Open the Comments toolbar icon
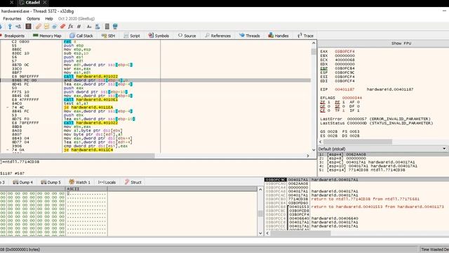This screenshot has height=253, width=449. pos(46,27)
